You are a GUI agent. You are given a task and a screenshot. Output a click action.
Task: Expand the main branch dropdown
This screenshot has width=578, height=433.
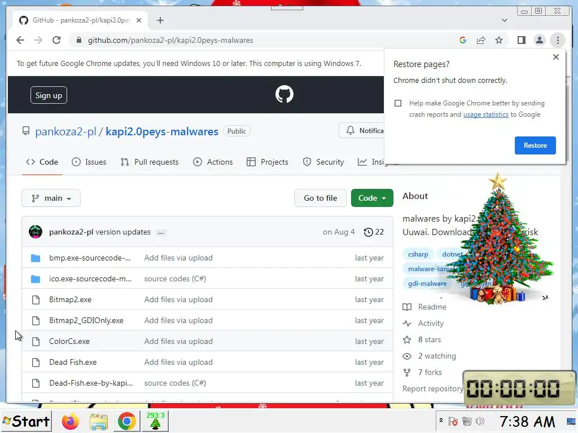51,198
